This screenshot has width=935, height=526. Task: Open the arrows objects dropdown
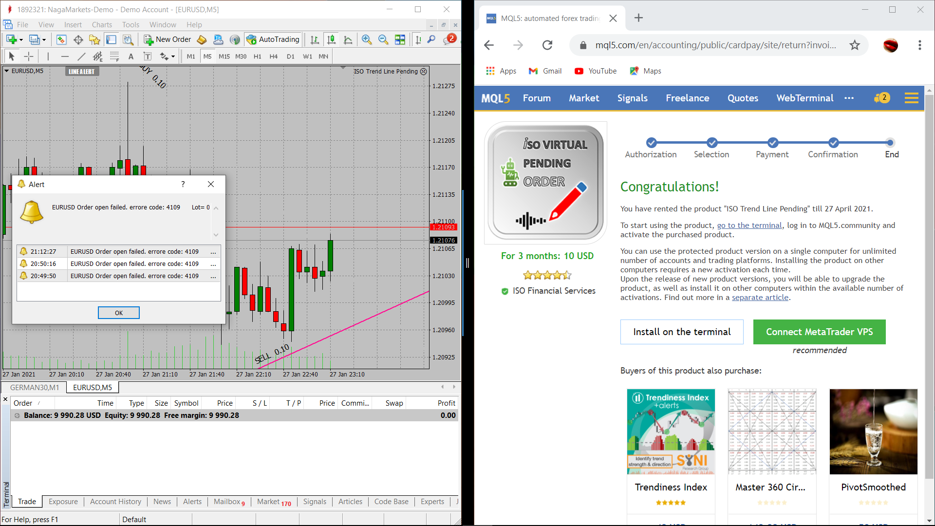[x=173, y=56]
